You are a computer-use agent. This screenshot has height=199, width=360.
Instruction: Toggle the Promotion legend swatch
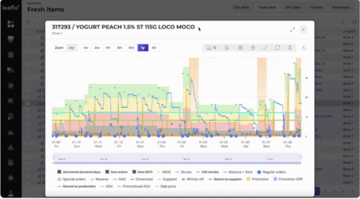tap(248, 179)
